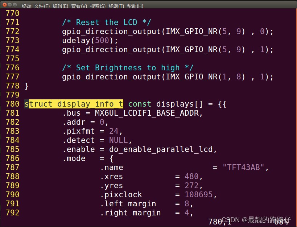
Task: Open the 搜索(S) menu
Action: click(x=98, y=6)
